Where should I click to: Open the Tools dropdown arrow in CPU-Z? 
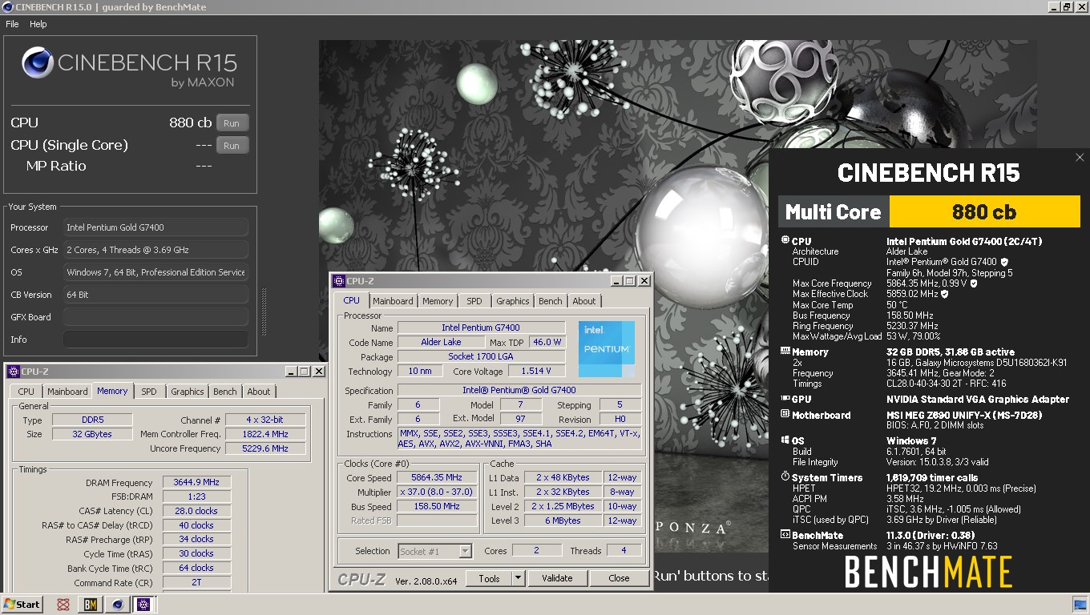518,578
